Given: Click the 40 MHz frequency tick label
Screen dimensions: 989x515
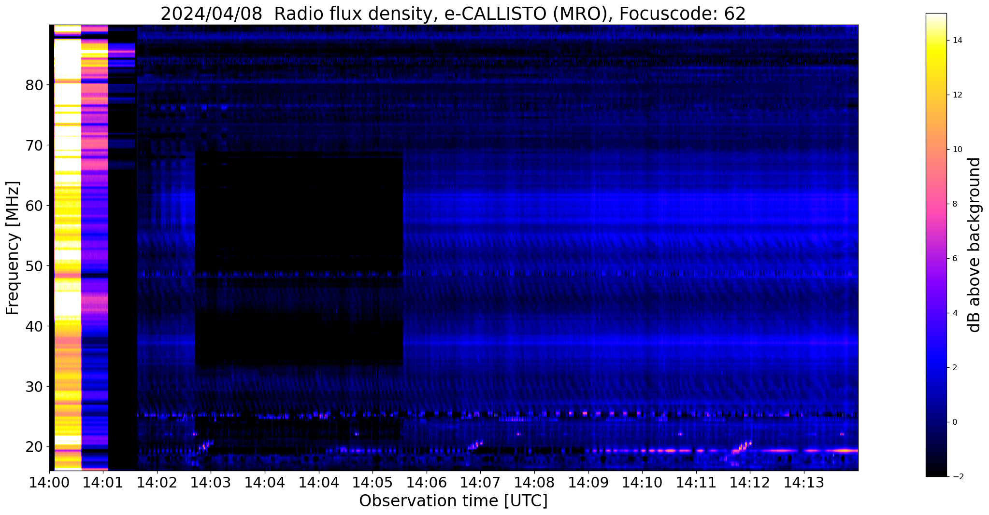Looking at the screenshot, I should coord(34,326).
